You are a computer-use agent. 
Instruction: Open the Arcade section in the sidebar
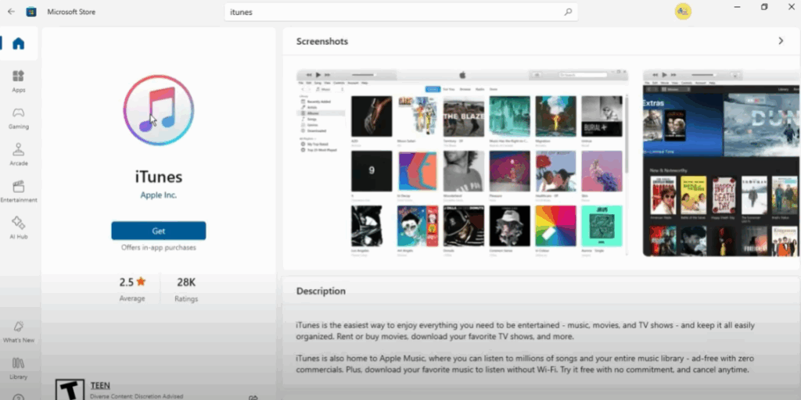(19, 155)
